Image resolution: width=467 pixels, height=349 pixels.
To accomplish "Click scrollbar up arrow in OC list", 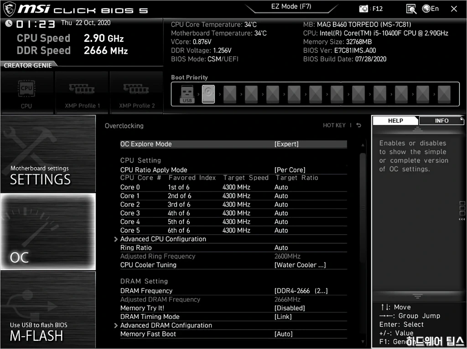I will point(363,145).
